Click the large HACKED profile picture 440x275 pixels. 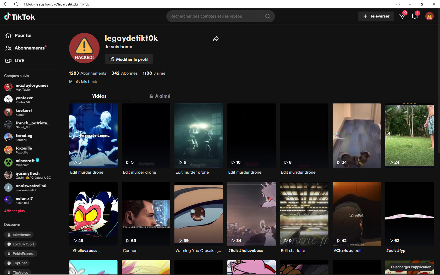coord(84,48)
